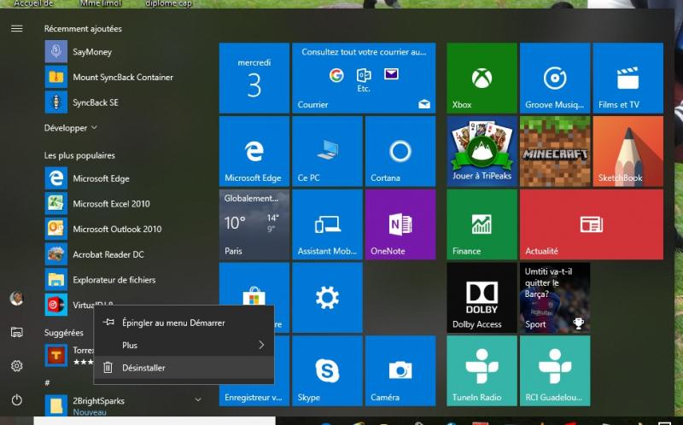The image size is (683, 425).
Task: Jump via the # letter heading
Action: pyautogui.click(x=47, y=383)
